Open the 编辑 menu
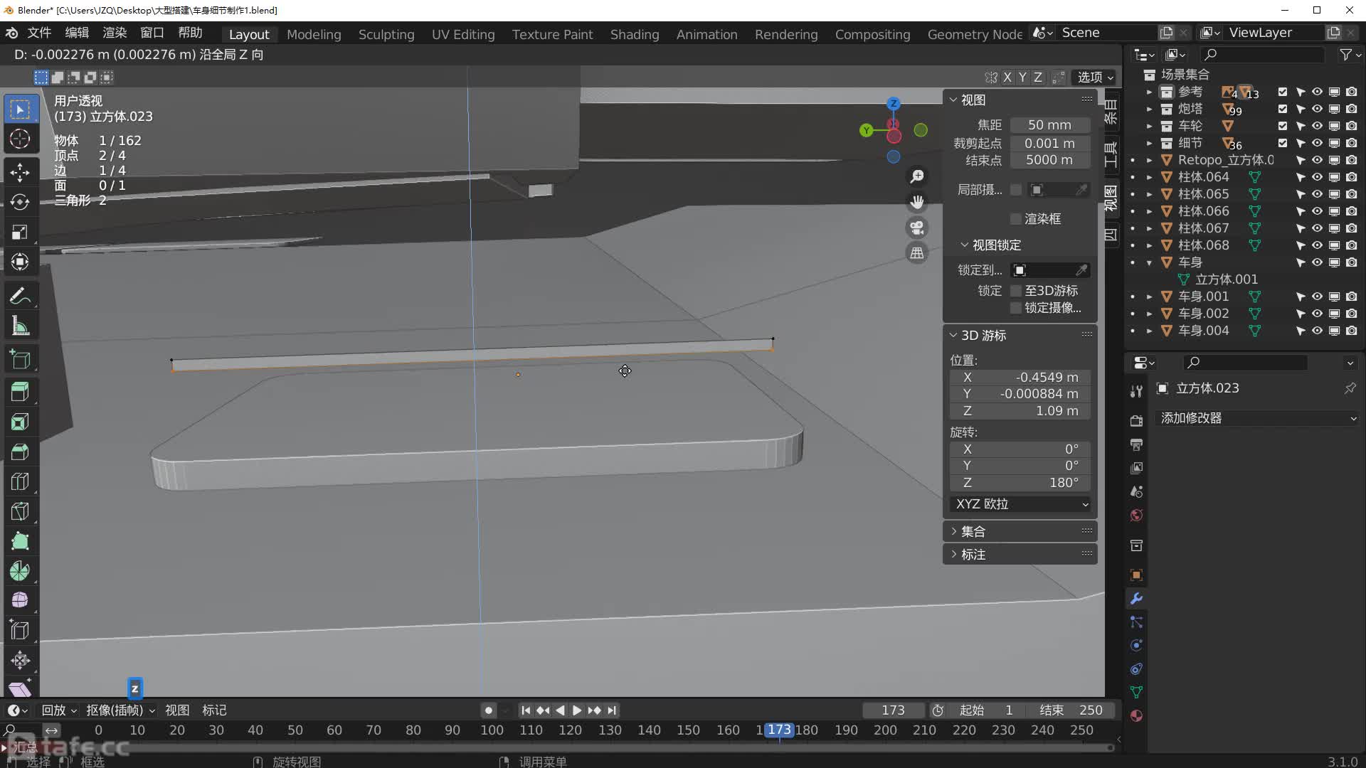Image resolution: width=1366 pixels, height=768 pixels. pyautogui.click(x=77, y=33)
